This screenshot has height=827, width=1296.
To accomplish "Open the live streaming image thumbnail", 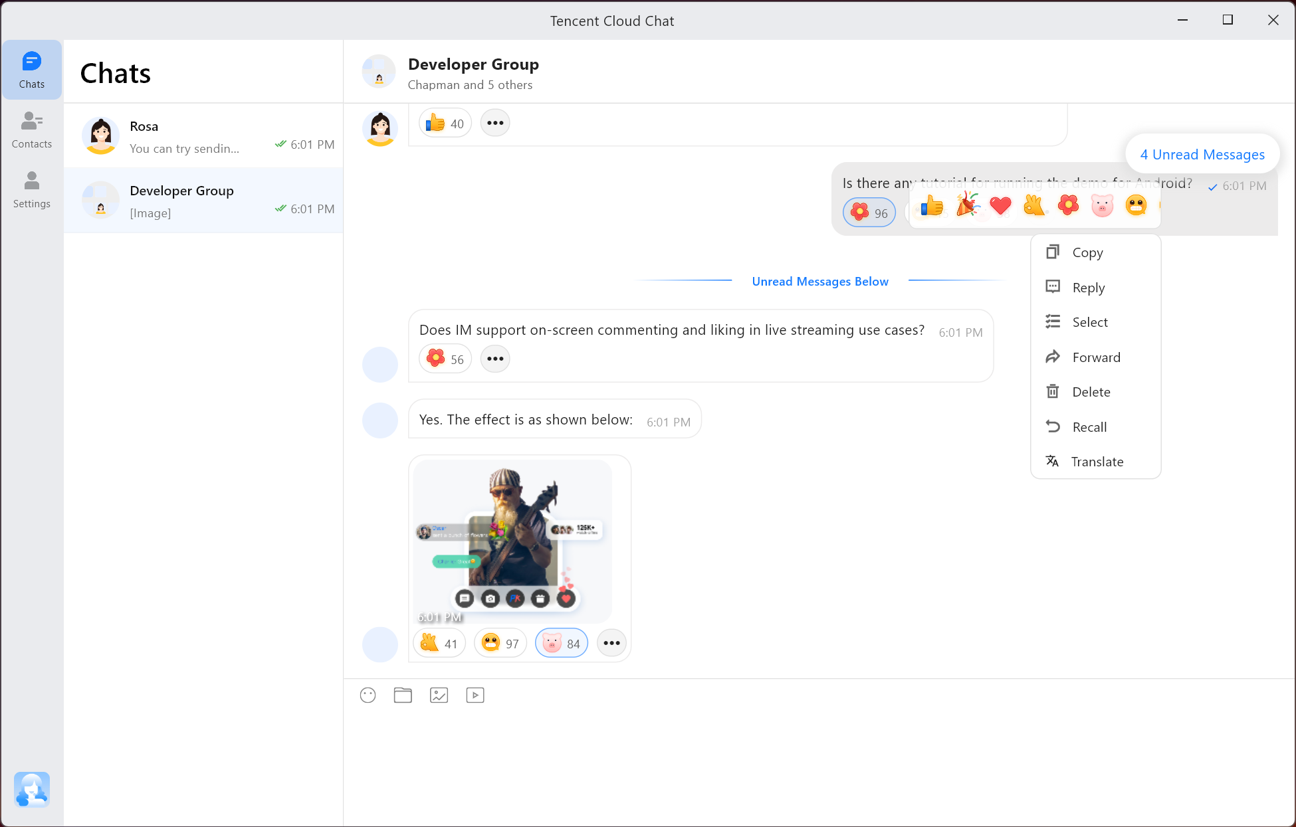I will [512, 539].
